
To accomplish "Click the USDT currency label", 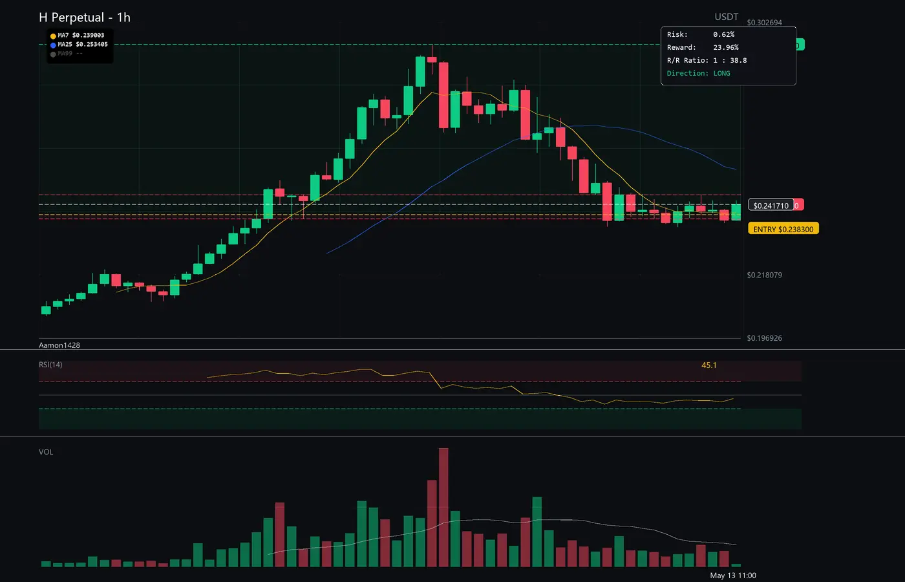I will pos(727,17).
